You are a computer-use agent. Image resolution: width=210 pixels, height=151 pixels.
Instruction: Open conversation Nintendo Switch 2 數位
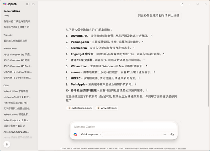coord(17,97)
